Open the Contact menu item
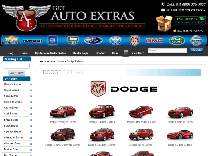The image size is (208, 156). click(x=100, y=53)
